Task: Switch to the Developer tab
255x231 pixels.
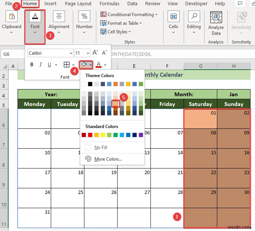Action: (x=196, y=4)
